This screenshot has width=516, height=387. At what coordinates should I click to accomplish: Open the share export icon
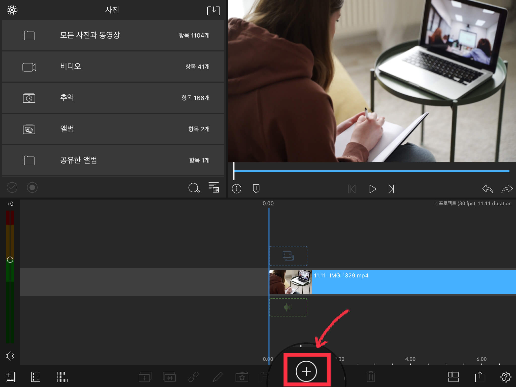[479, 377]
